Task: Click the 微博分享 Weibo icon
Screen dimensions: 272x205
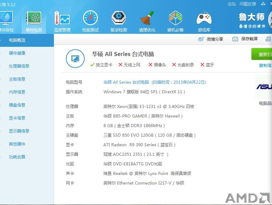Action: [x=201, y=39]
